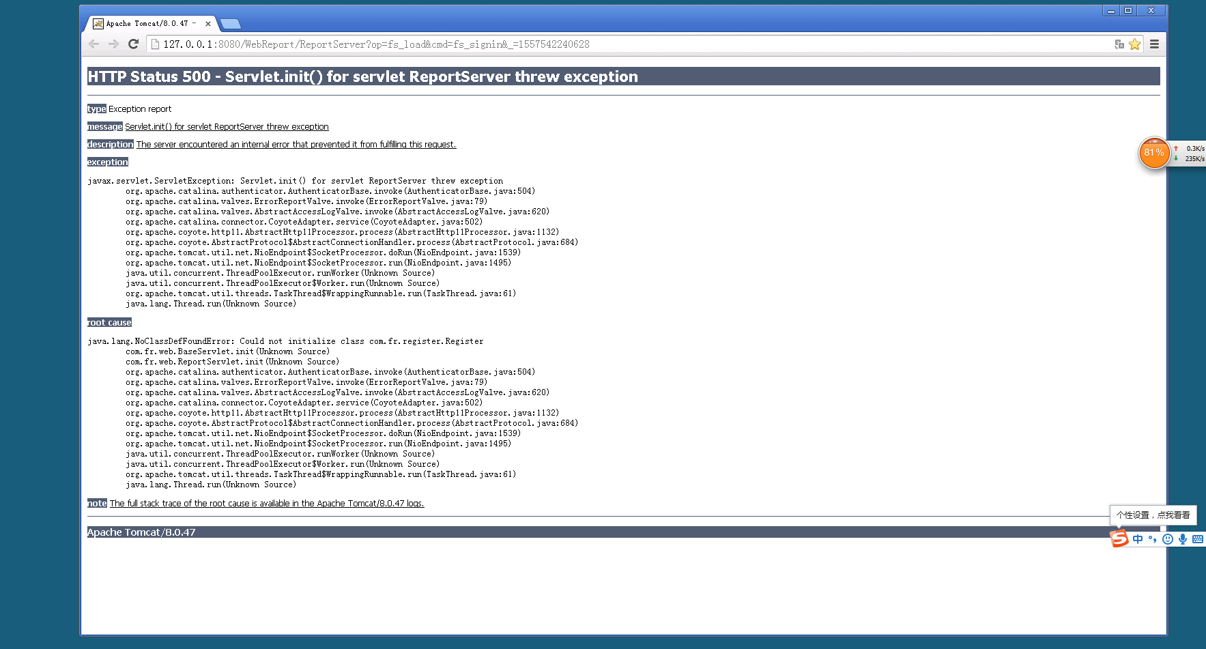The image size is (1206, 649).
Task: Click the upload speed 0.3K/s indicator
Action: pos(1189,148)
